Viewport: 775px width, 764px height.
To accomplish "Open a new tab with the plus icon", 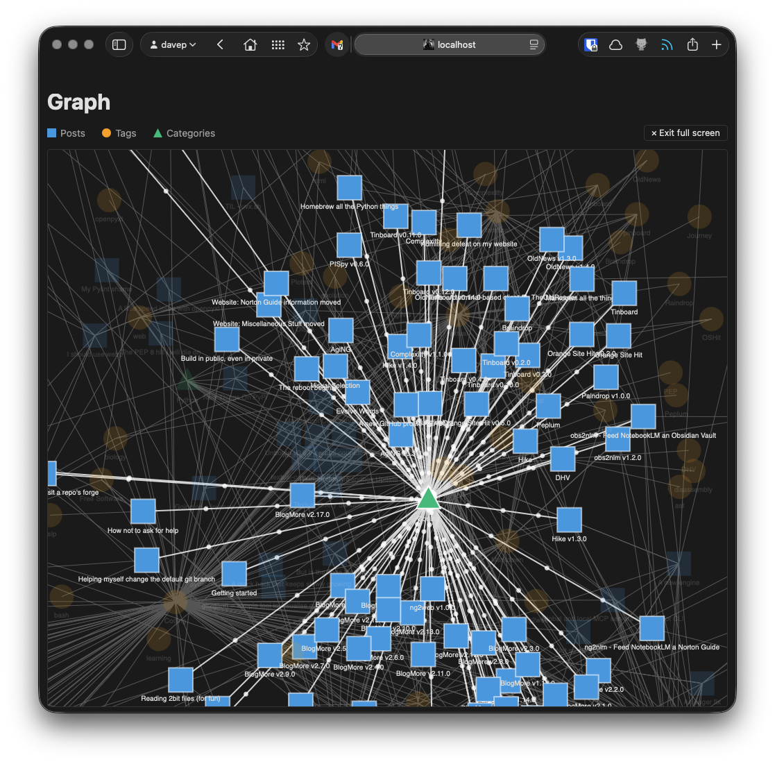I will pyautogui.click(x=717, y=44).
